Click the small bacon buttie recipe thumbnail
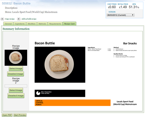This screenshot has height=118, width=146. pyautogui.click(x=16, y=58)
